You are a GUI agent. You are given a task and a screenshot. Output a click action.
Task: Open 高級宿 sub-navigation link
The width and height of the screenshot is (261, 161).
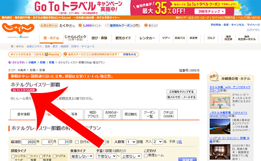pos(65,47)
